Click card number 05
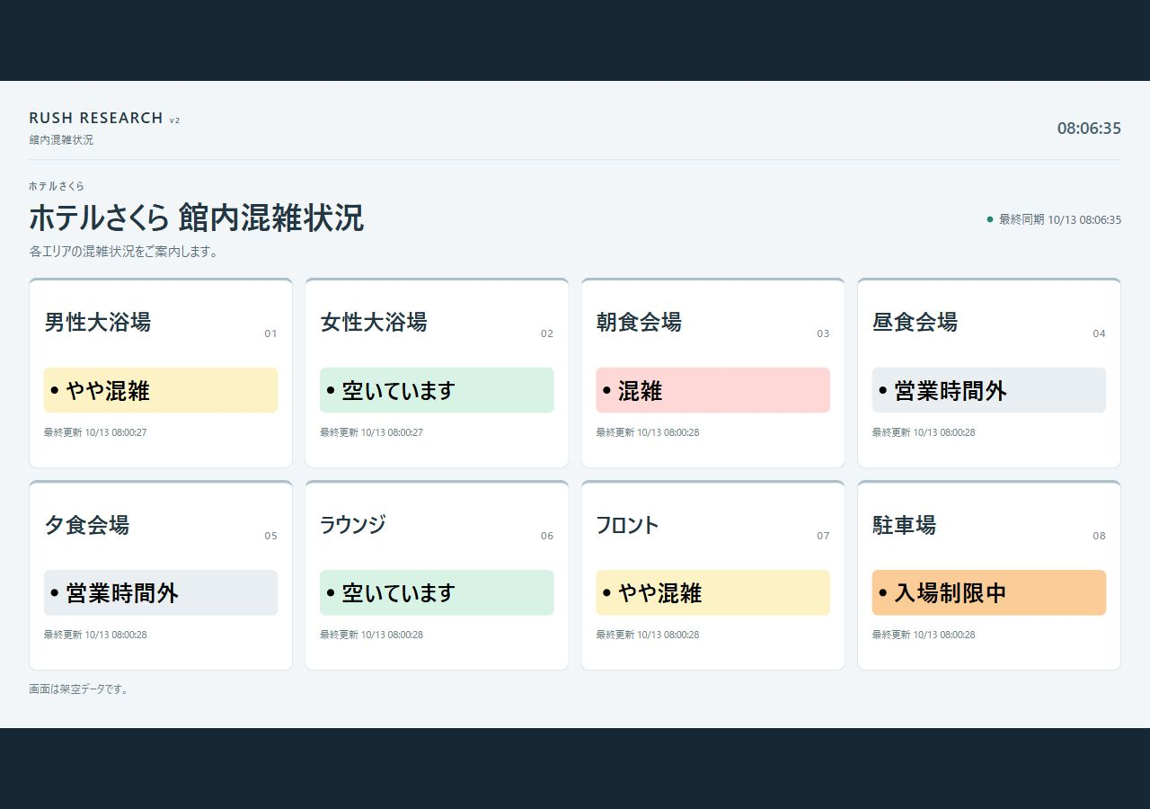The width and height of the screenshot is (1150, 809). [x=270, y=536]
